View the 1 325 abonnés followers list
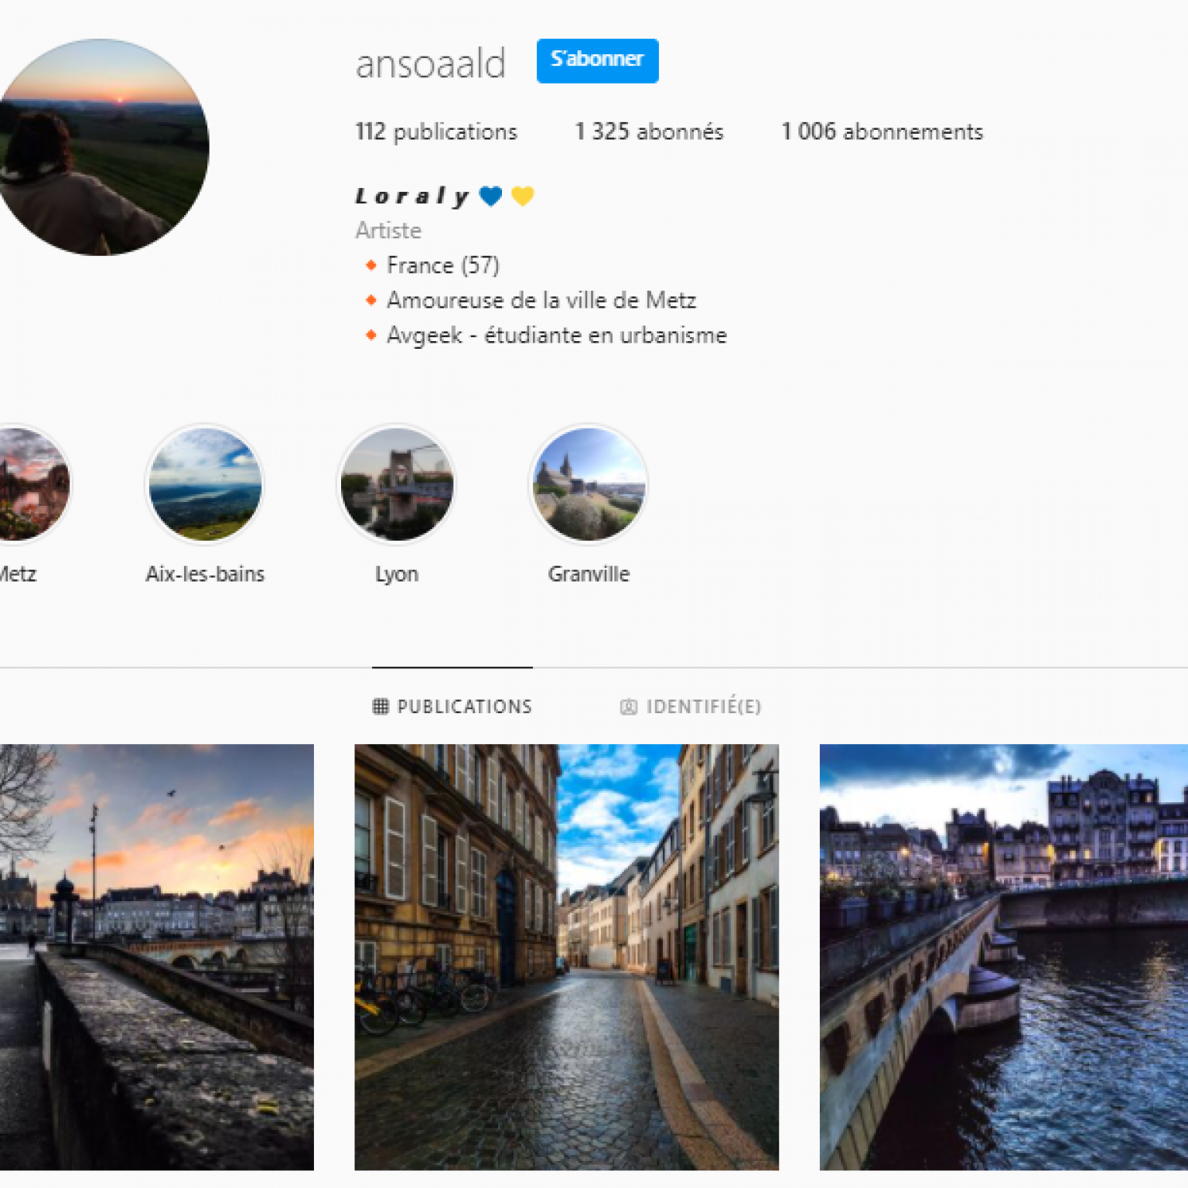 pyautogui.click(x=649, y=131)
